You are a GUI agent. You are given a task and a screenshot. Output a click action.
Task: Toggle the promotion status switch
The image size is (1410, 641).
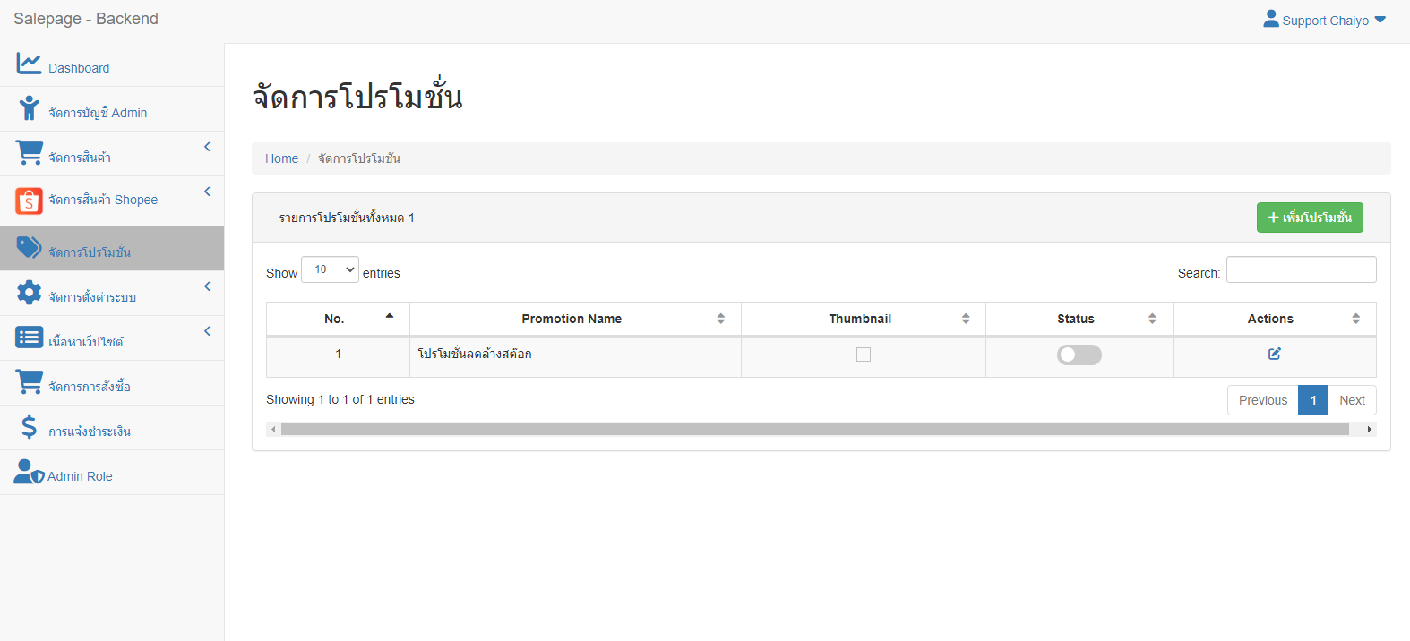coord(1079,355)
